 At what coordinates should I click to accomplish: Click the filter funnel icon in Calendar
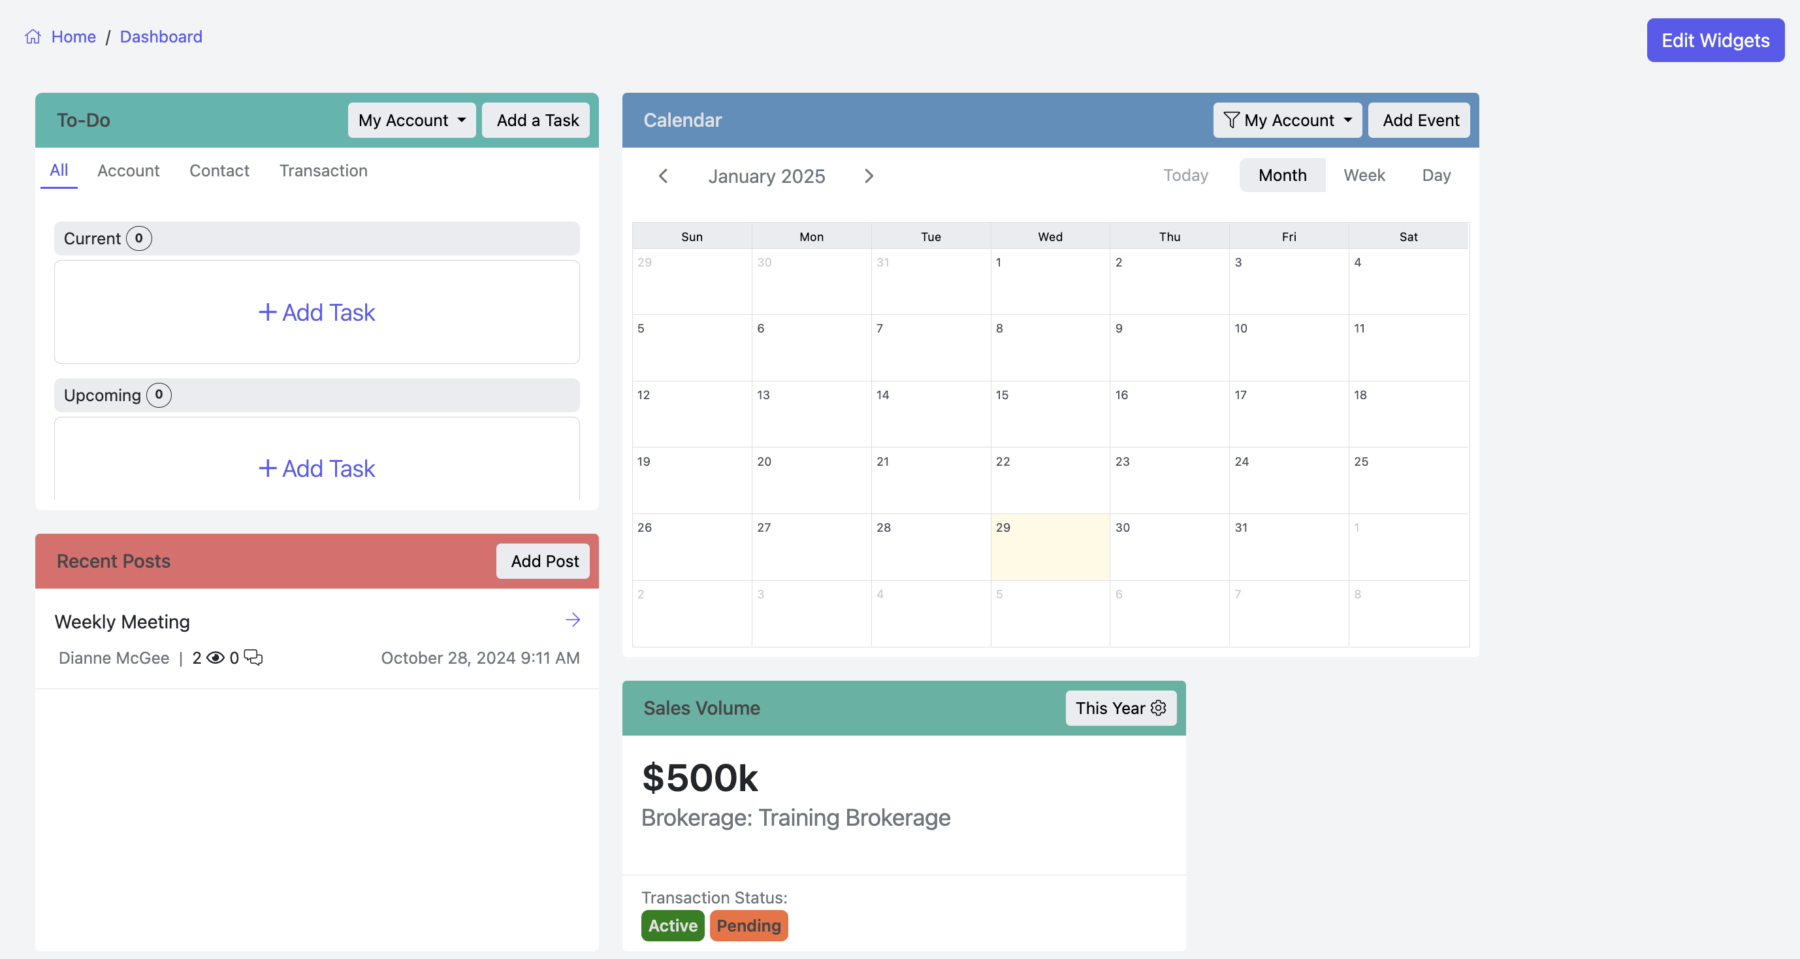tap(1231, 120)
